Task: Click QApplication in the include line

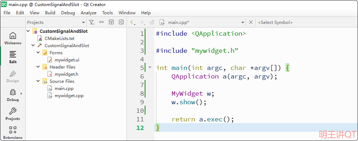Action: pos(219,34)
